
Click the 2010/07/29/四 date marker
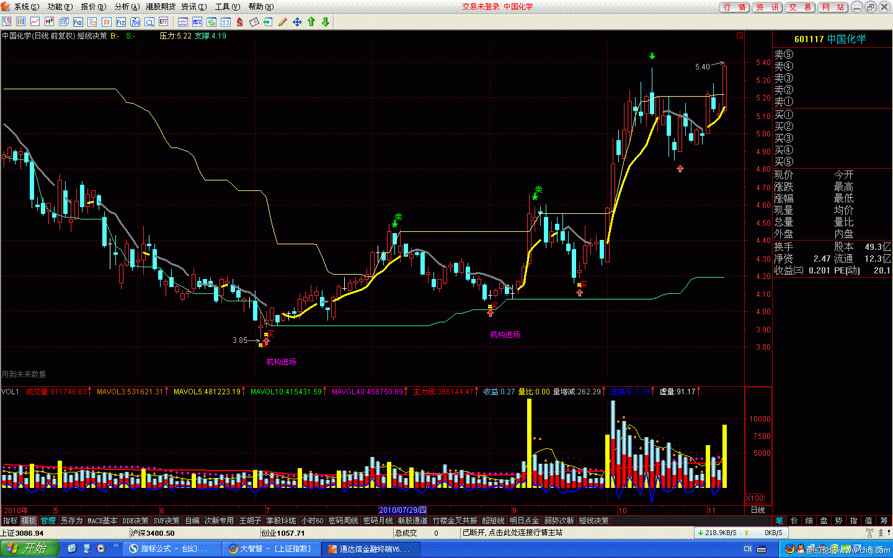point(403,510)
